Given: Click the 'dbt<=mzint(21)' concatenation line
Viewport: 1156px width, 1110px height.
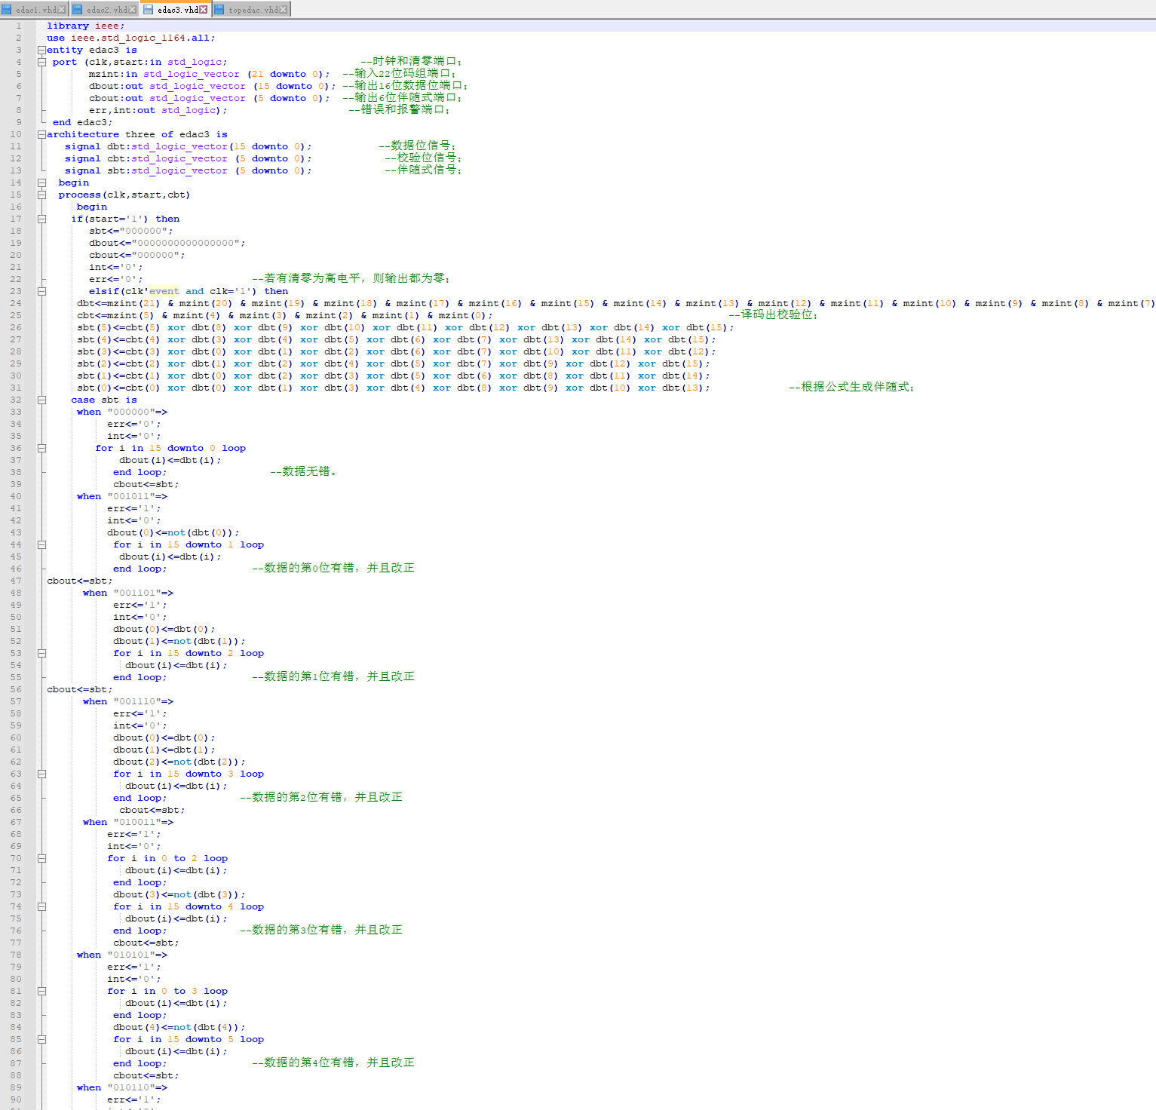Looking at the screenshot, I should tap(616, 303).
